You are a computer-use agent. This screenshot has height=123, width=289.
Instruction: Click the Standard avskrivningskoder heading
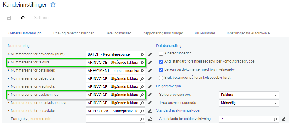point(178,110)
